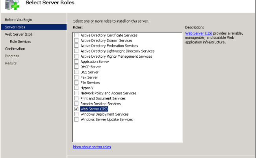Image resolution: width=256 pixels, height=158 pixels.
Task: Check Active Directory Certificate Services box
Action: click(76, 35)
